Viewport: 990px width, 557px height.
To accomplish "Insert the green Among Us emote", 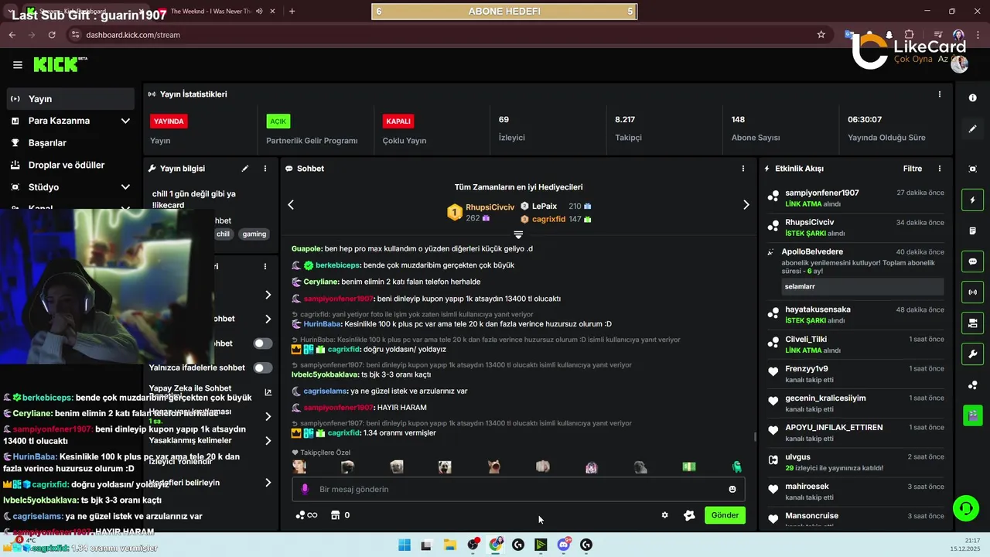I will click(737, 466).
